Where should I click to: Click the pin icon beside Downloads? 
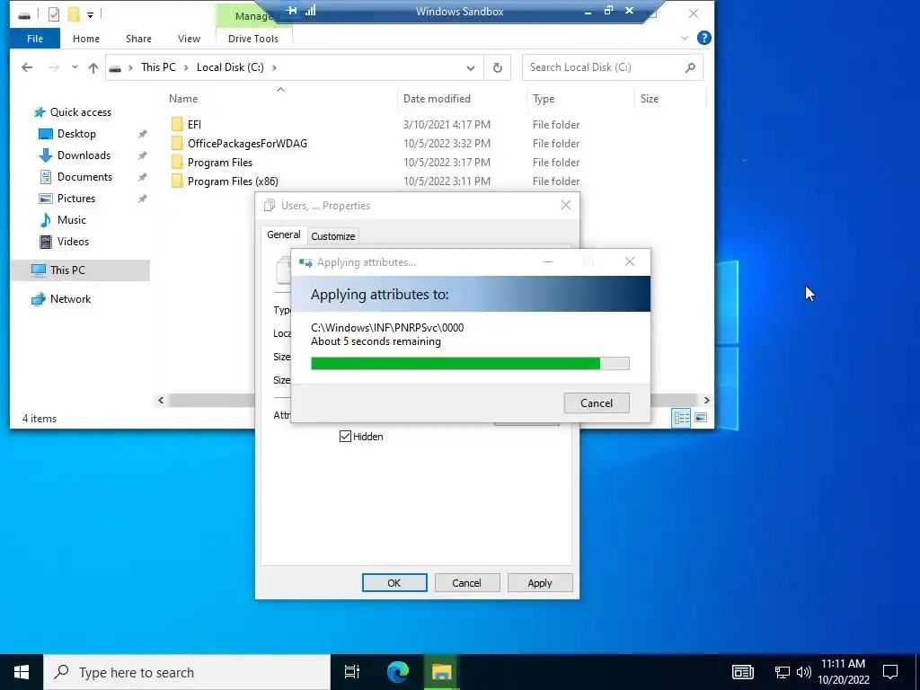[x=142, y=156]
